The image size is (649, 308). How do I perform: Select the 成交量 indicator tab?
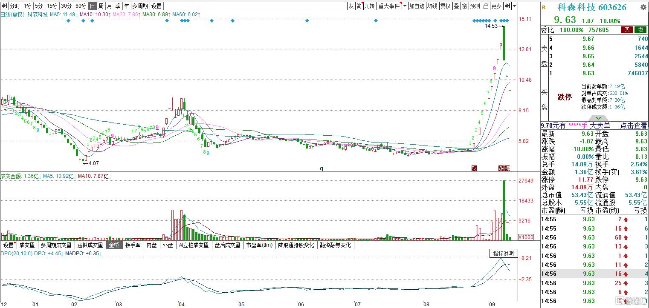tap(27, 245)
